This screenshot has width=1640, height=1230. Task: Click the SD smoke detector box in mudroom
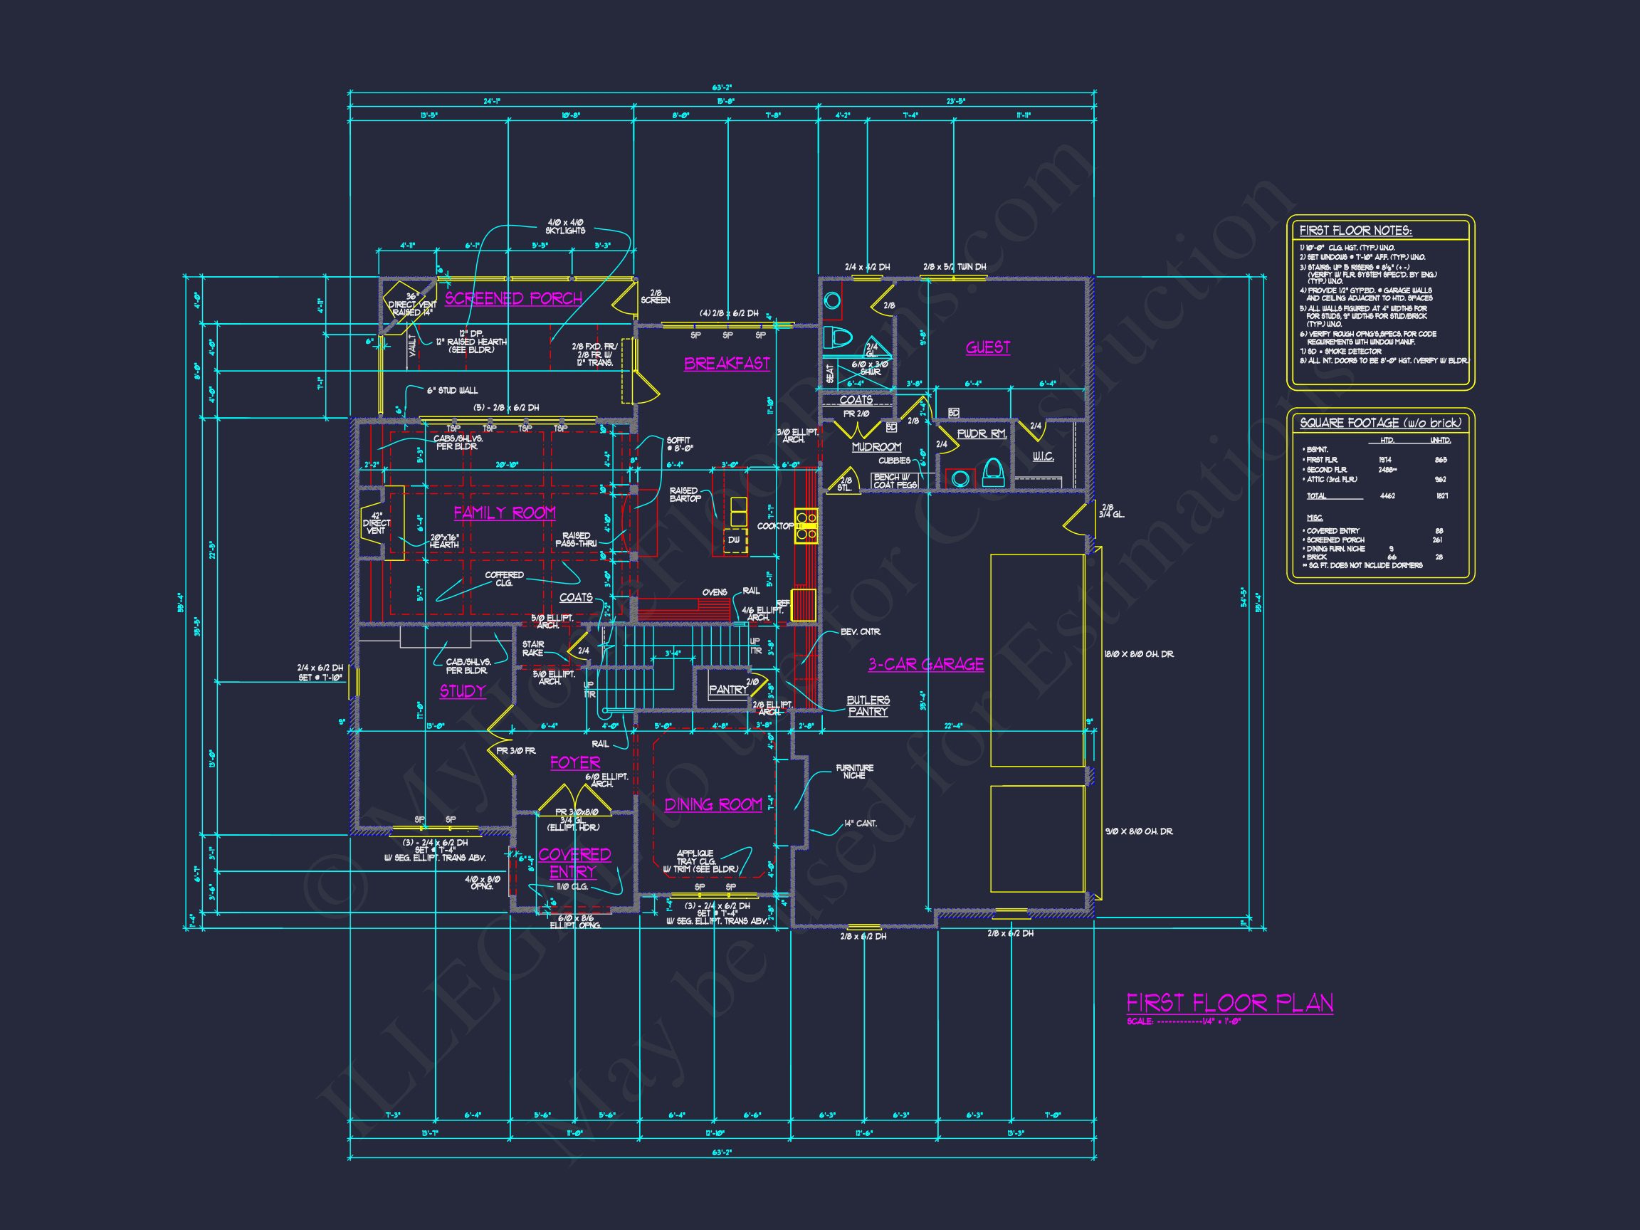coord(892,428)
